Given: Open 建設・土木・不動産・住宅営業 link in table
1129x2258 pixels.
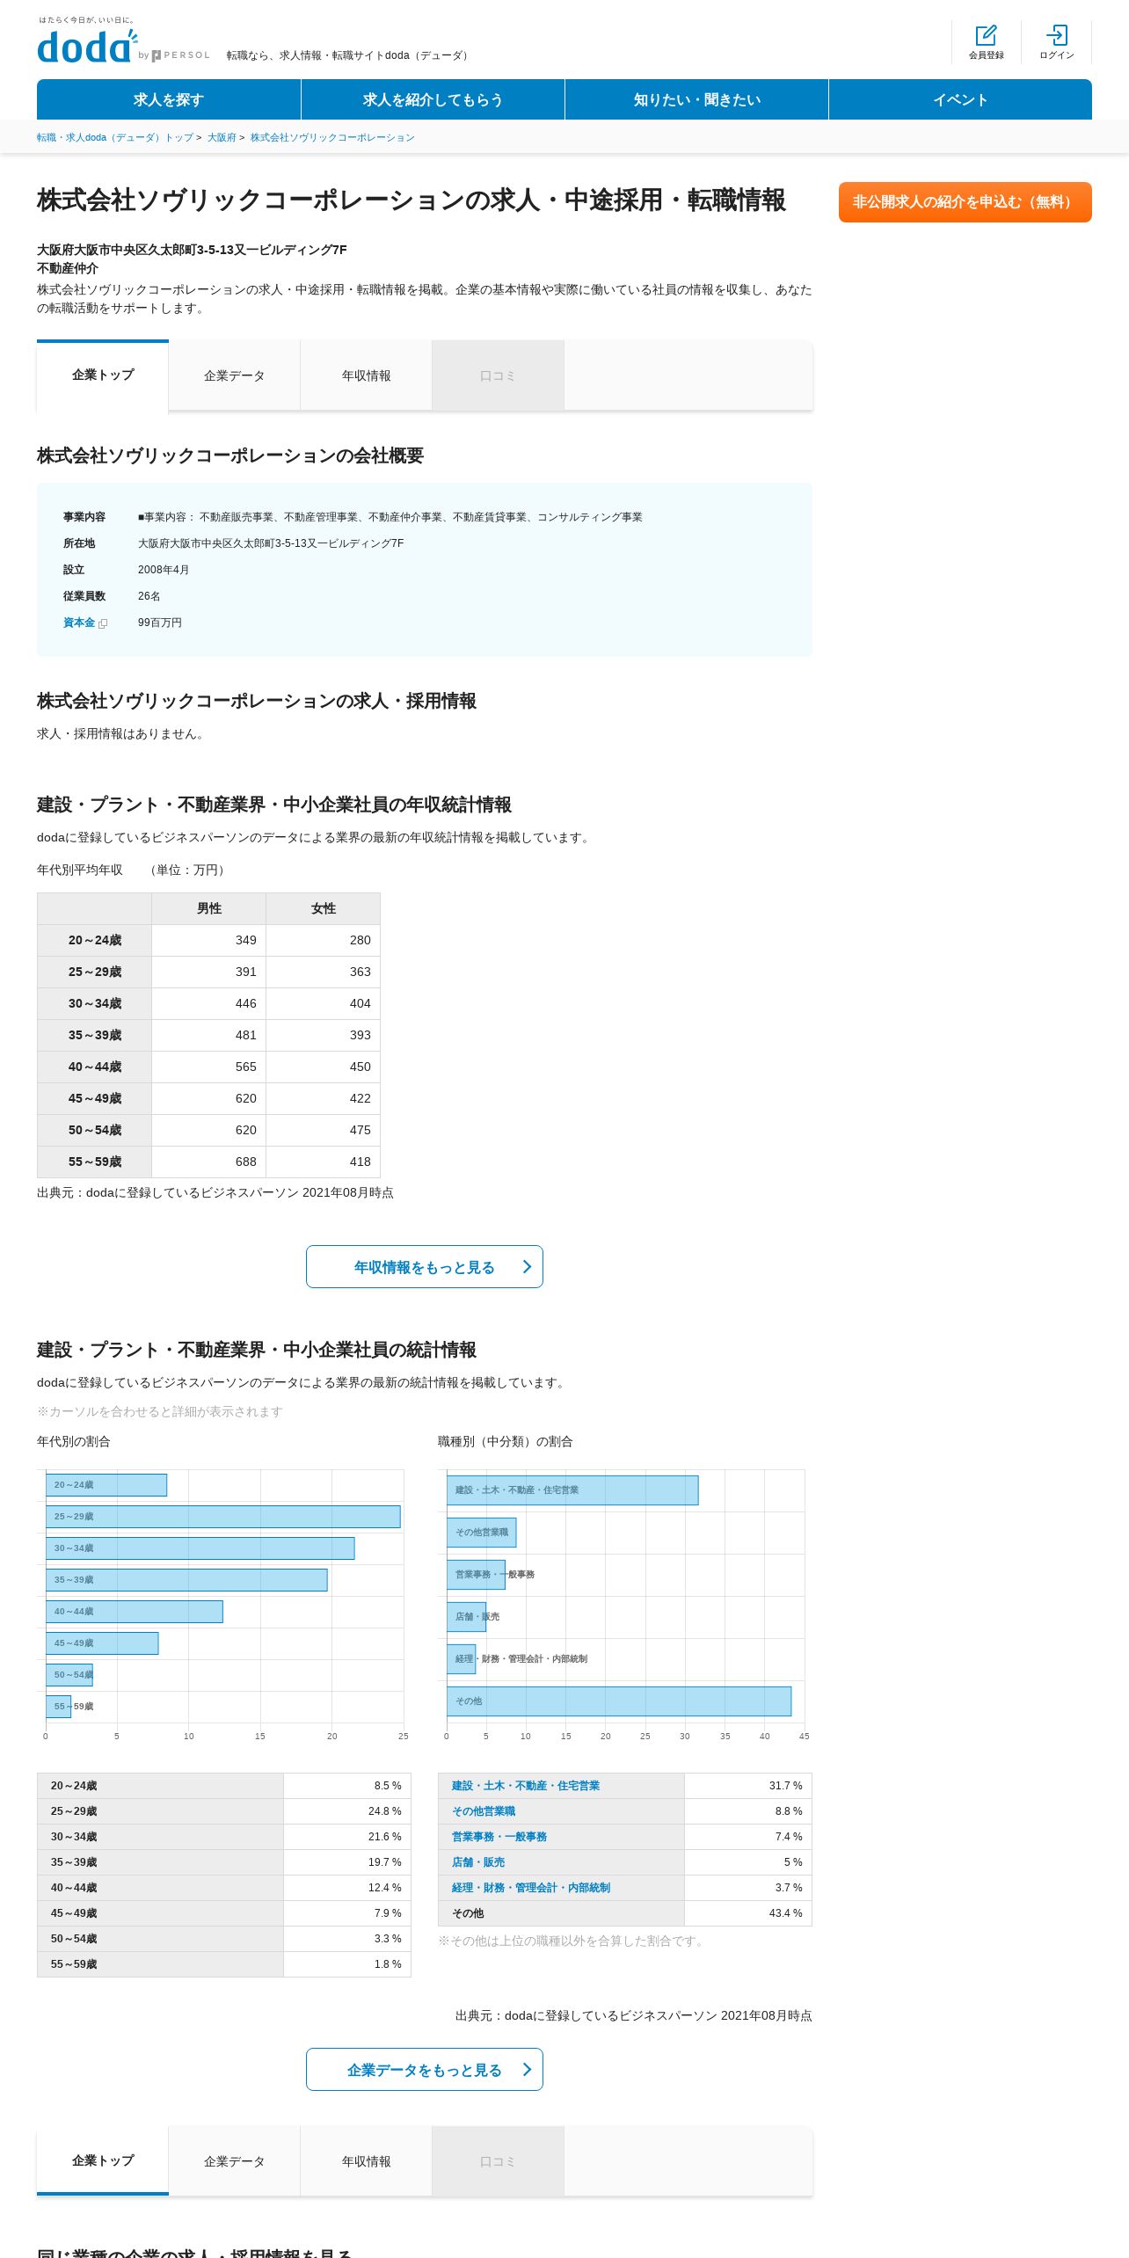Looking at the screenshot, I should coord(526,1786).
